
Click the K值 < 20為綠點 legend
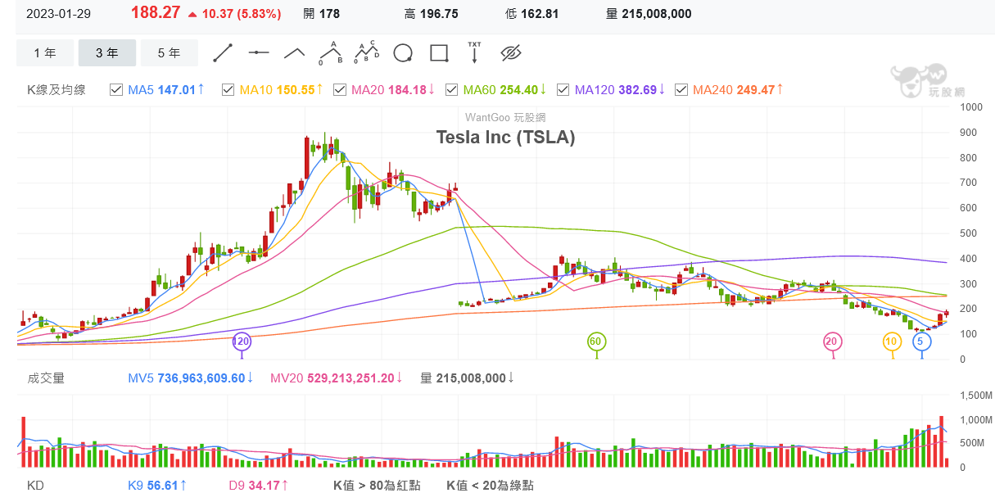[490, 486]
